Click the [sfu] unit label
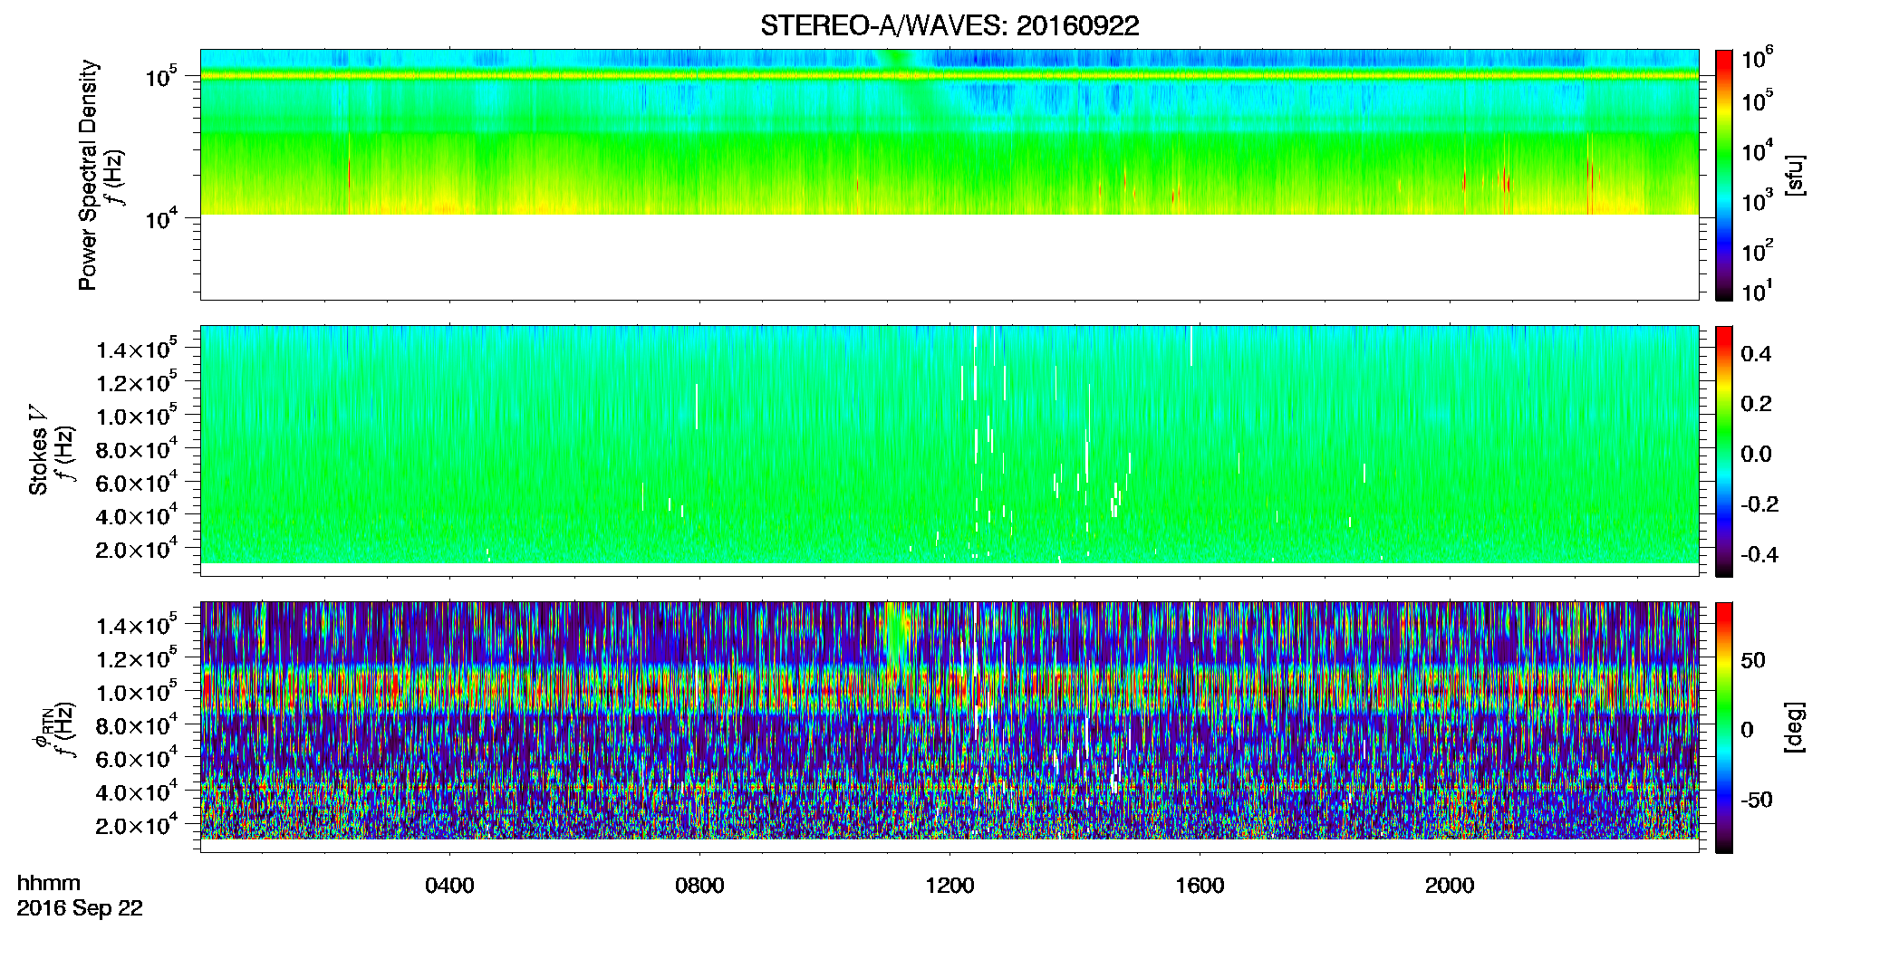This screenshot has height=978, width=1899. pyautogui.click(x=1795, y=176)
